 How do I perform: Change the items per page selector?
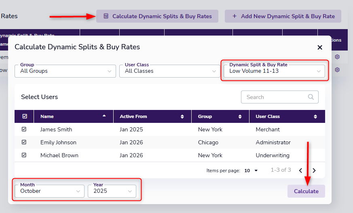click(251, 171)
